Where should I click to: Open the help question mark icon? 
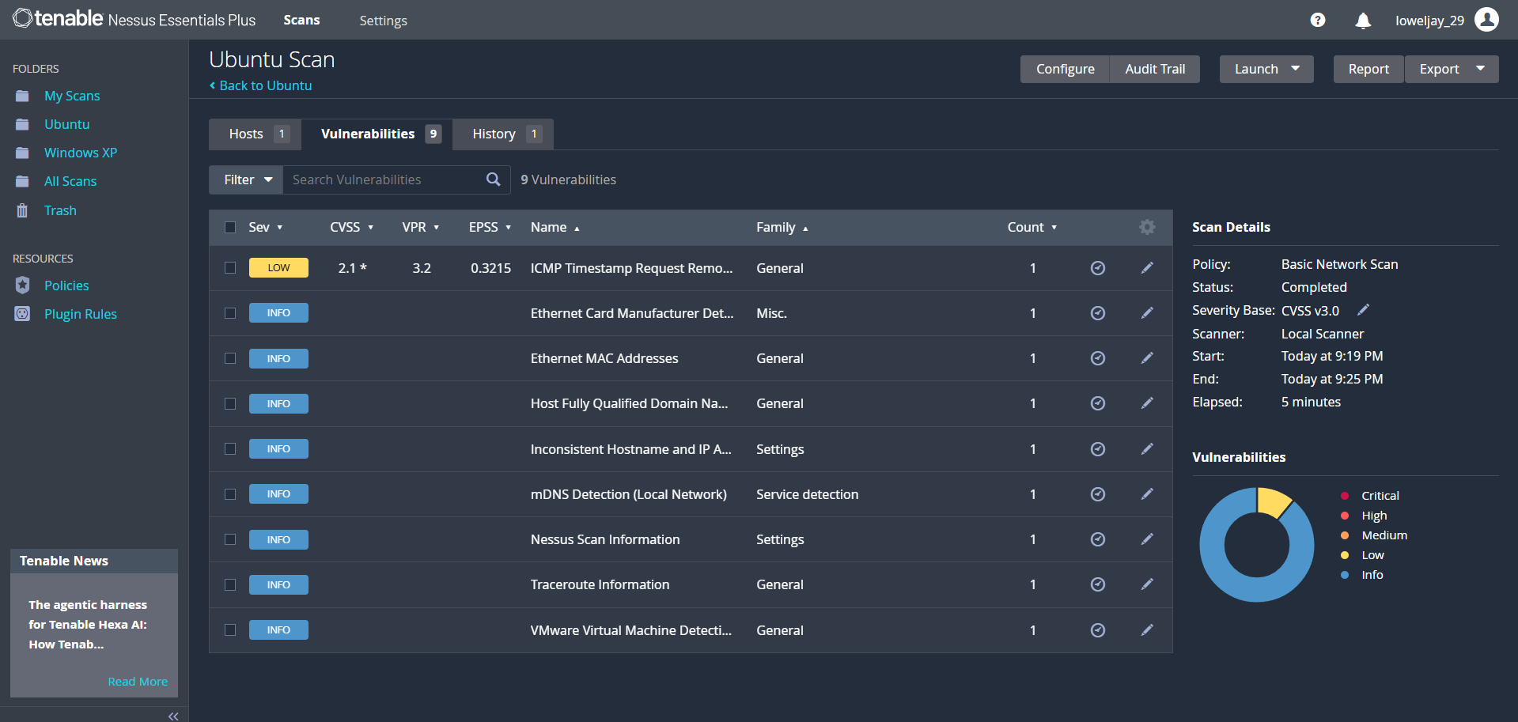[x=1317, y=20]
